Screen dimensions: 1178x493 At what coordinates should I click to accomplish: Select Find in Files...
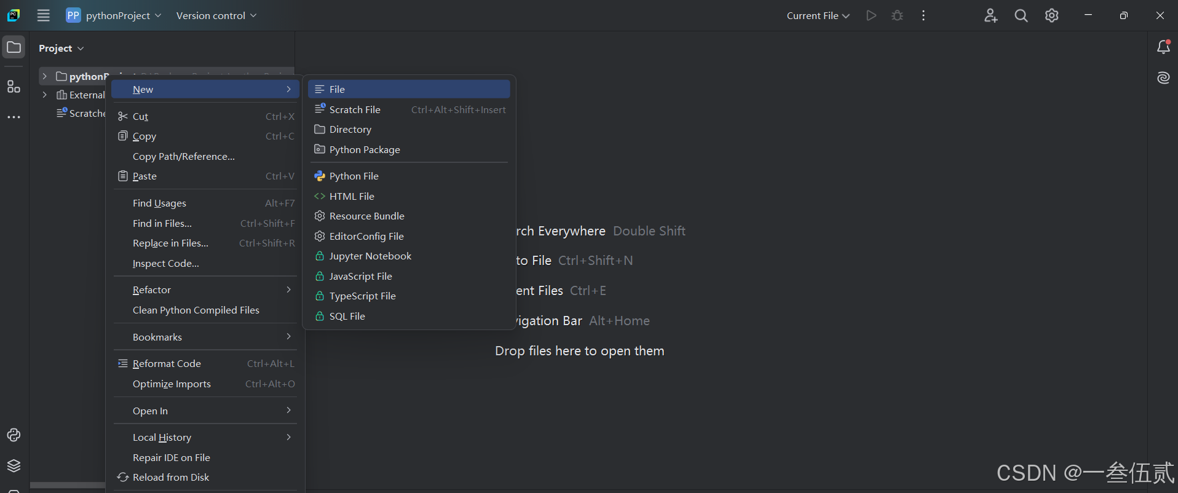[x=205, y=223]
